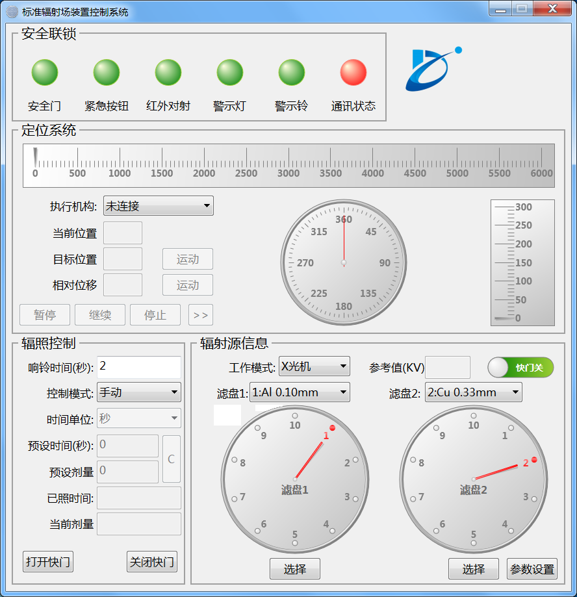Click the 打开快门 button

pos(48,561)
